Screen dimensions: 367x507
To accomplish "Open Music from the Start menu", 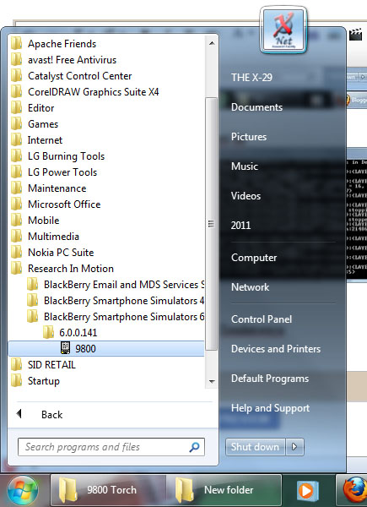I will tap(245, 166).
